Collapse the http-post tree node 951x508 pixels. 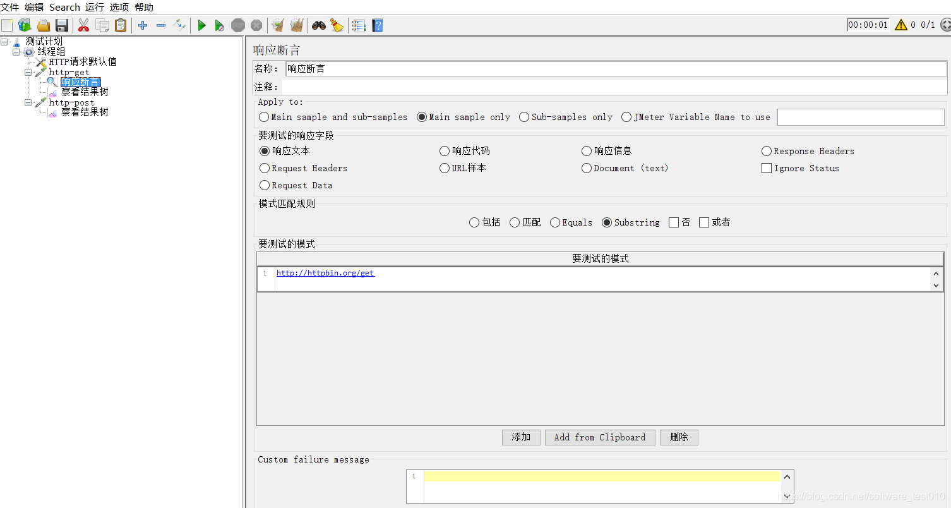click(x=28, y=102)
